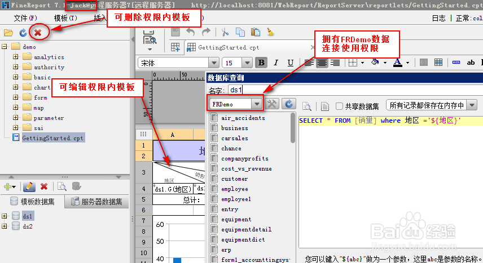Select the air_accidents table
Image resolution: width=483 pixels, height=263 pixels.
pyautogui.click(x=243, y=118)
